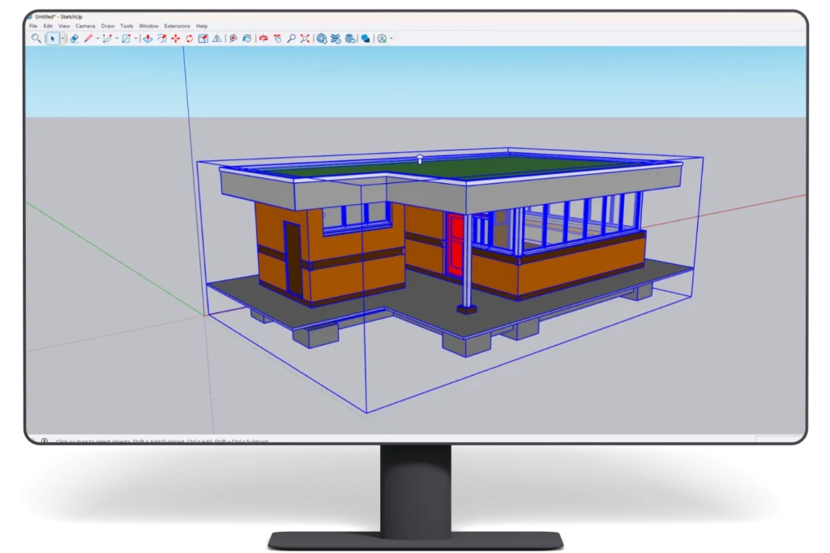Choose the Push/Pull tool
Image resolution: width=830 pixels, height=553 pixels.
(x=148, y=38)
